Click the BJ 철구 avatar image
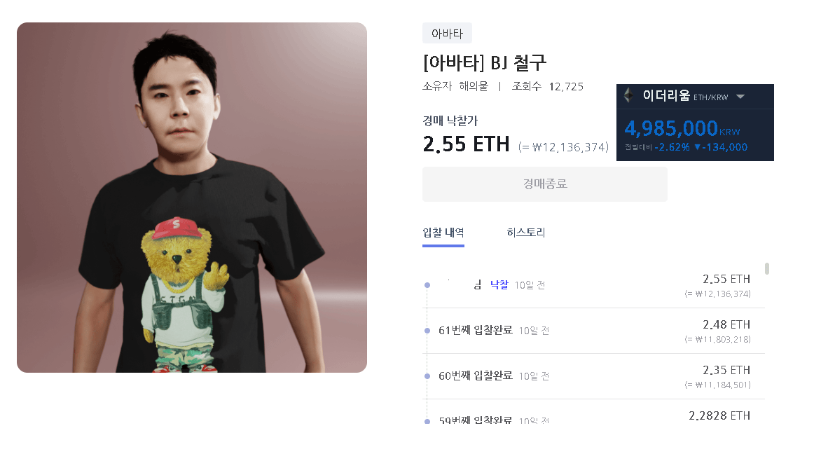The image size is (835, 461). [x=192, y=198]
